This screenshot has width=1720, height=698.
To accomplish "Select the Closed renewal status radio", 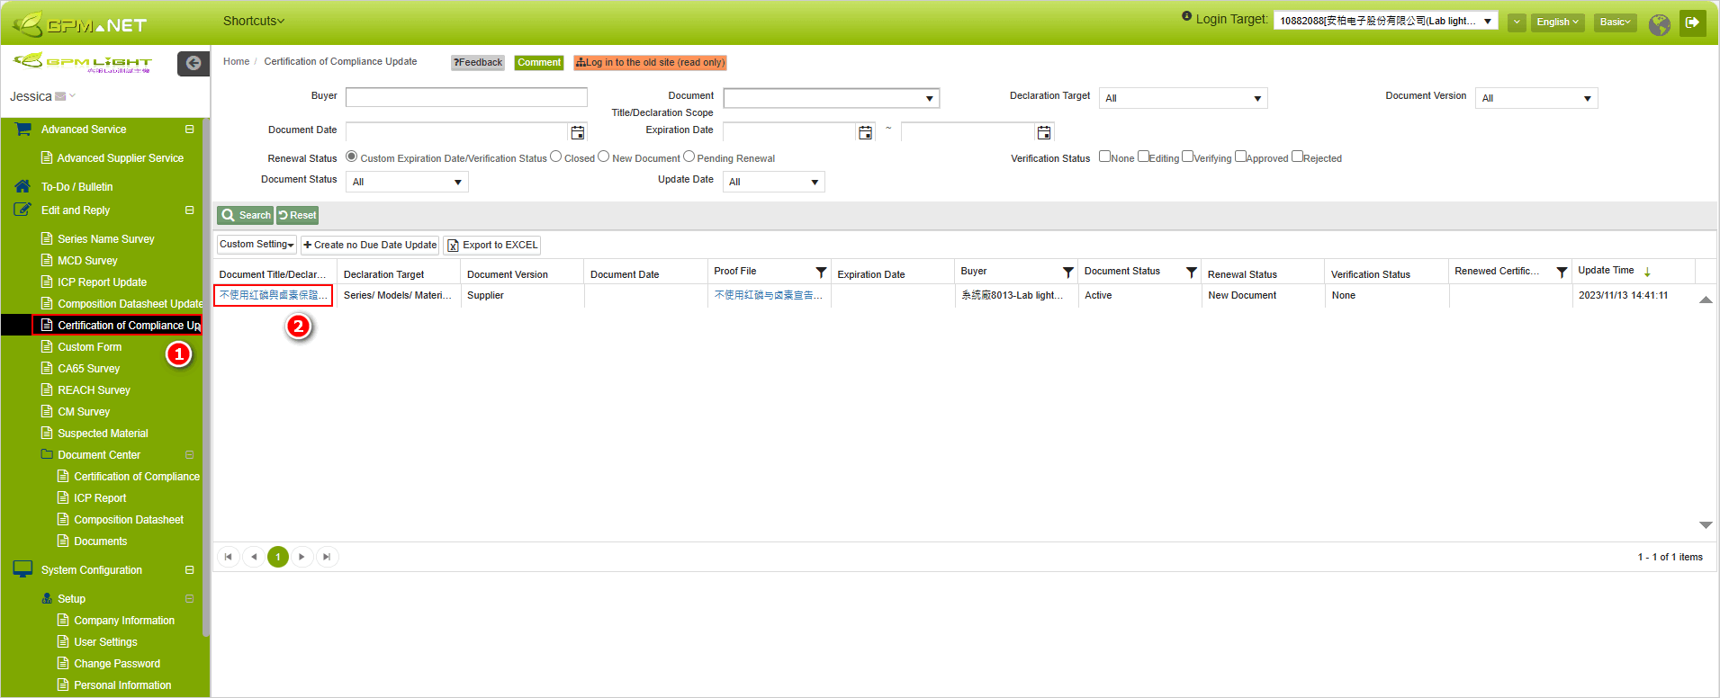I will (556, 157).
